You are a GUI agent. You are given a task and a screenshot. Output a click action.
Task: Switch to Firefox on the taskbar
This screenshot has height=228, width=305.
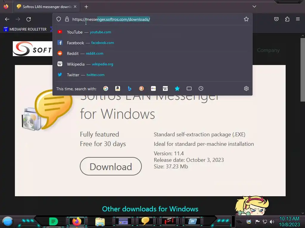click(77, 221)
